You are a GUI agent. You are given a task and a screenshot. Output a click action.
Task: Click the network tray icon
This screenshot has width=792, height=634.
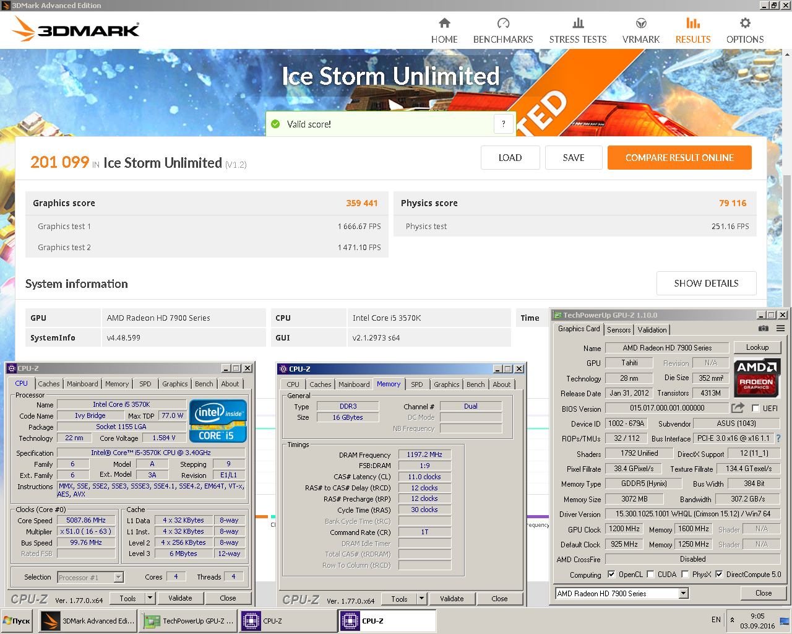tap(785, 620)
